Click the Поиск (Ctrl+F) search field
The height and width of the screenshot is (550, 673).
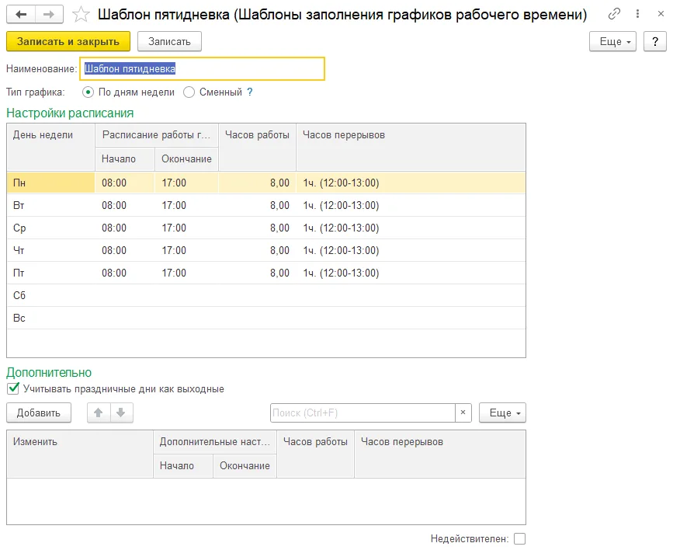(x=363, y=413)
